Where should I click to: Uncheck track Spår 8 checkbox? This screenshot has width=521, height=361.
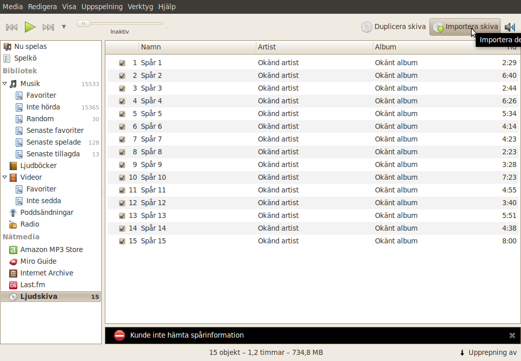point(122,152)
